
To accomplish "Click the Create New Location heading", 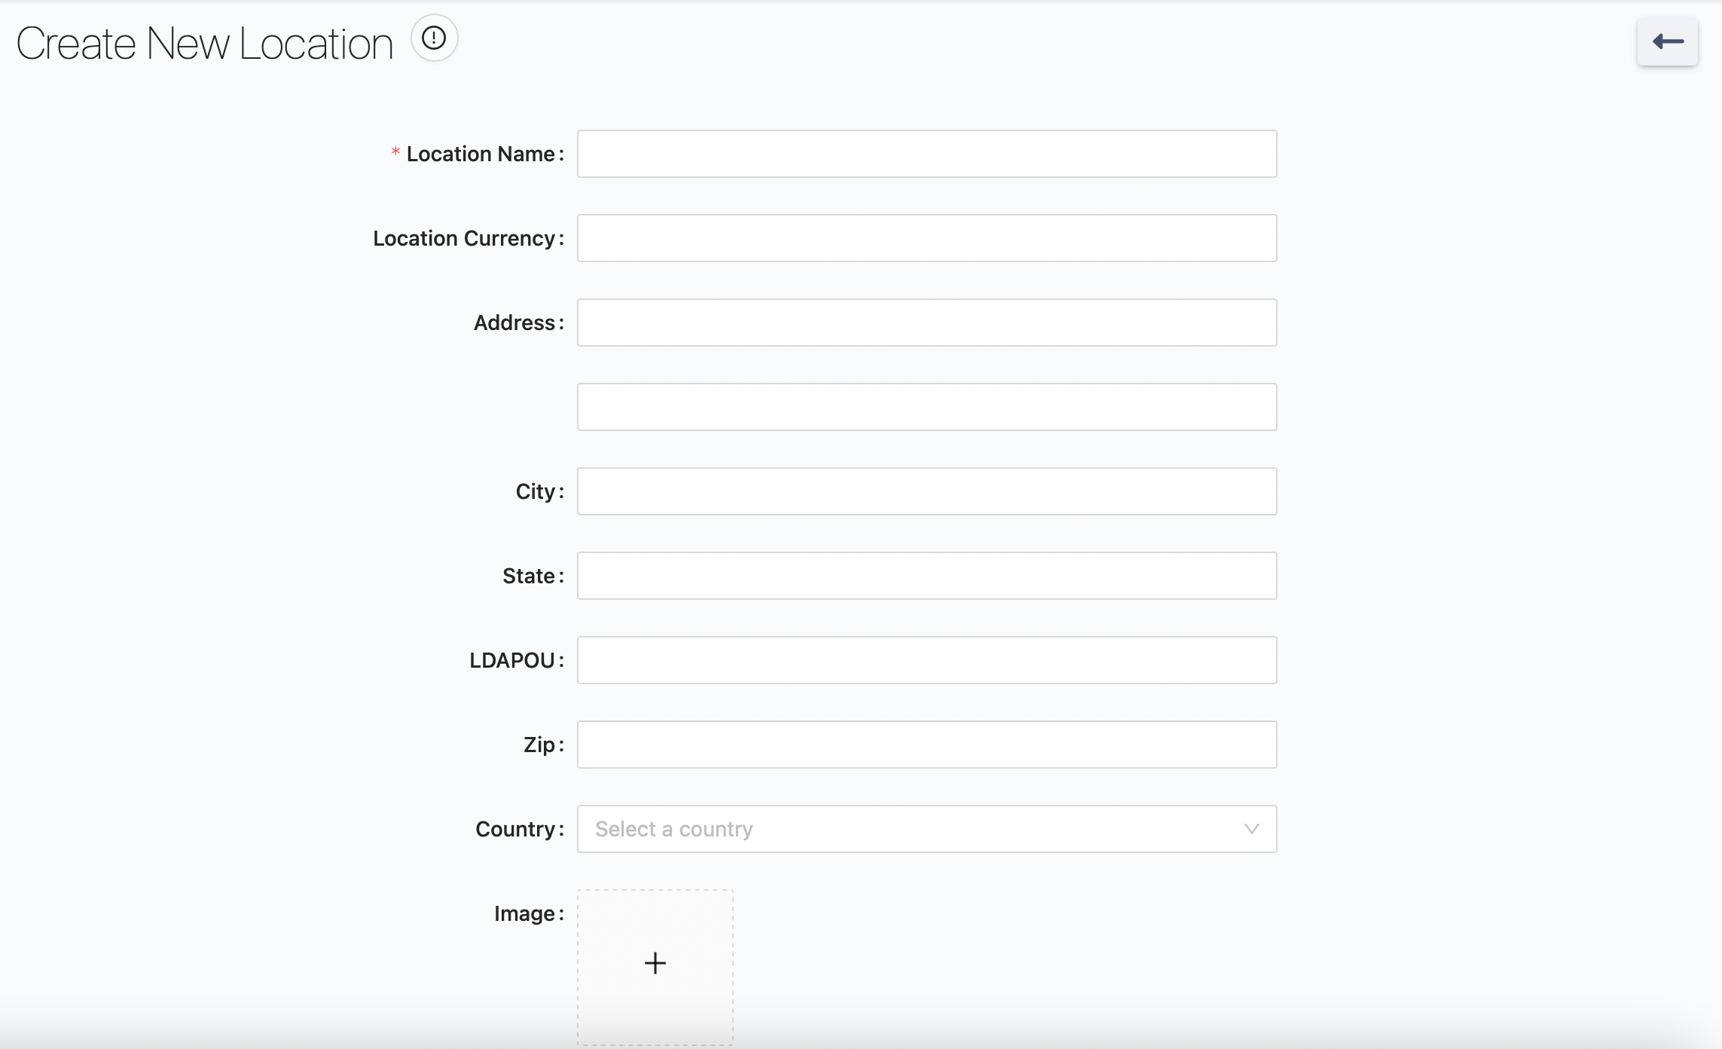I will click(x=205, y=44).
